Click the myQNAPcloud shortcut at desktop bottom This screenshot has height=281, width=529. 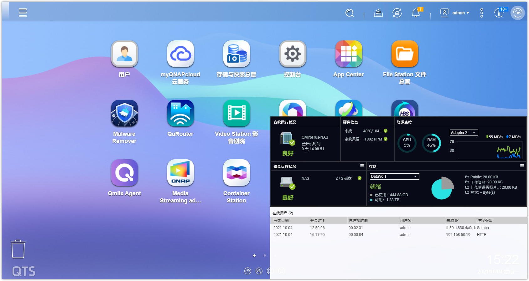click(248, 271)
